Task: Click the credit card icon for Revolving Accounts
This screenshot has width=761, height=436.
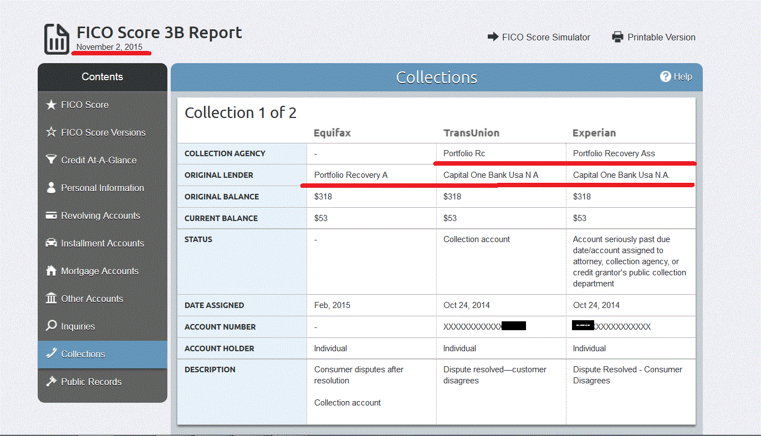Action: click(x=51, y=216)
